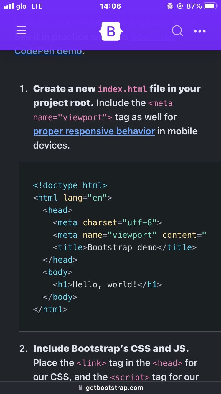Tap the opening <body> tag line

(58, 272)
